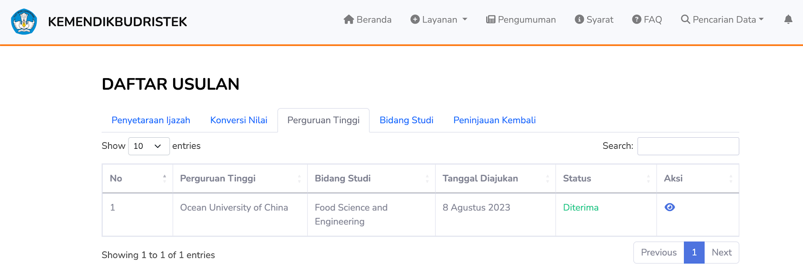Click the Pencarian Data magnifier icon
The width and height of the screenshot is (803, 275).
point(685,20)
